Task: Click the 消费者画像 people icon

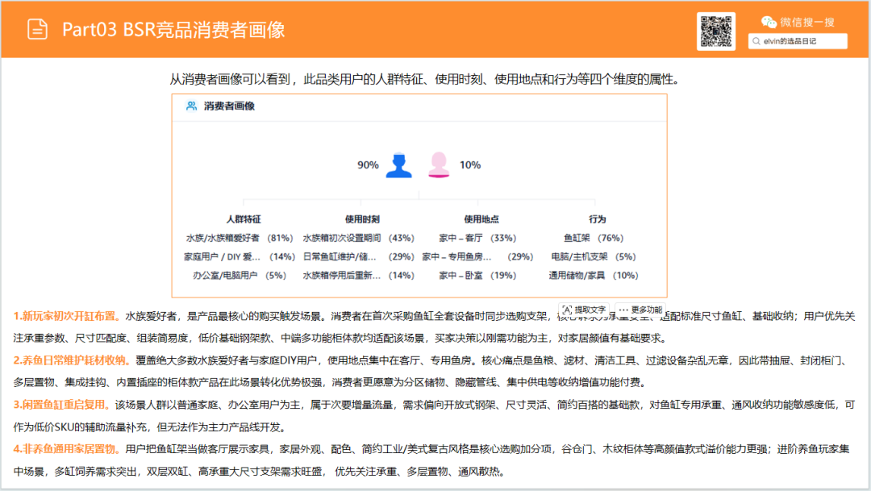Action: click(x=192, y=106)
